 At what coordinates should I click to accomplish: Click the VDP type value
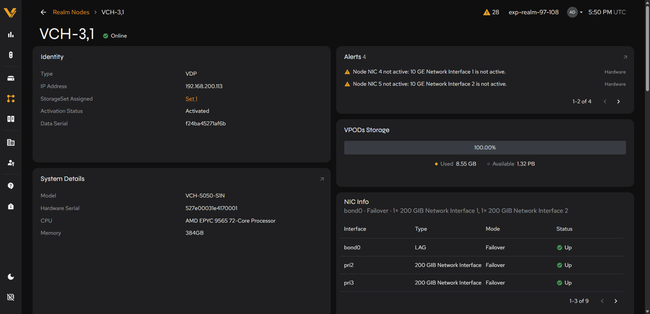click(191, 74)
